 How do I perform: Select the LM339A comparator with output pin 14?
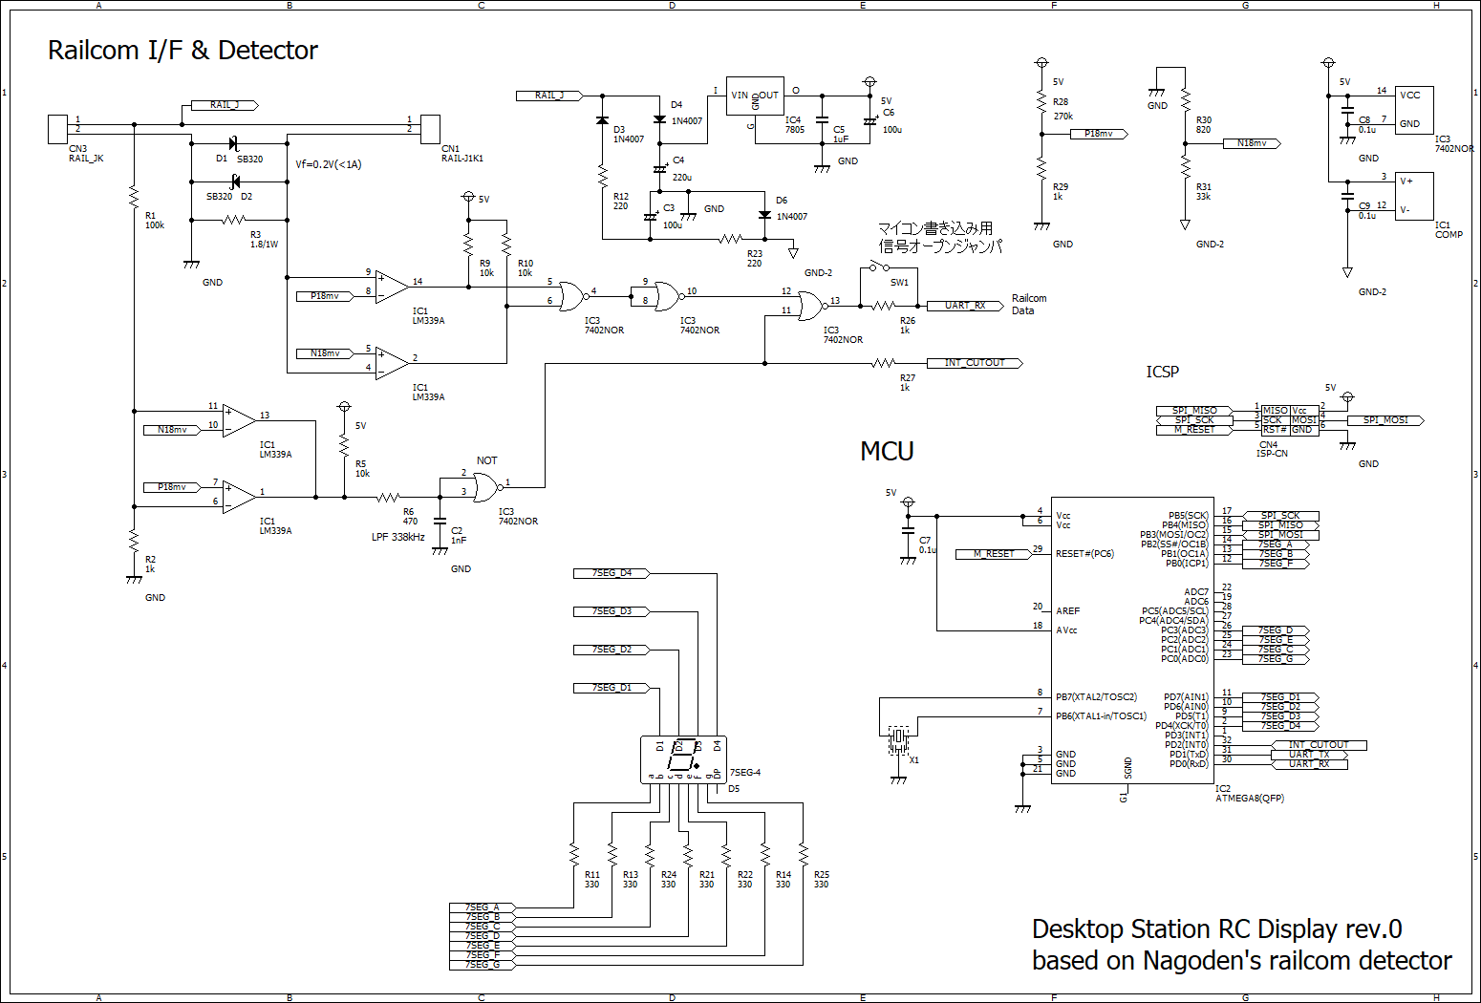coord(392,287)
